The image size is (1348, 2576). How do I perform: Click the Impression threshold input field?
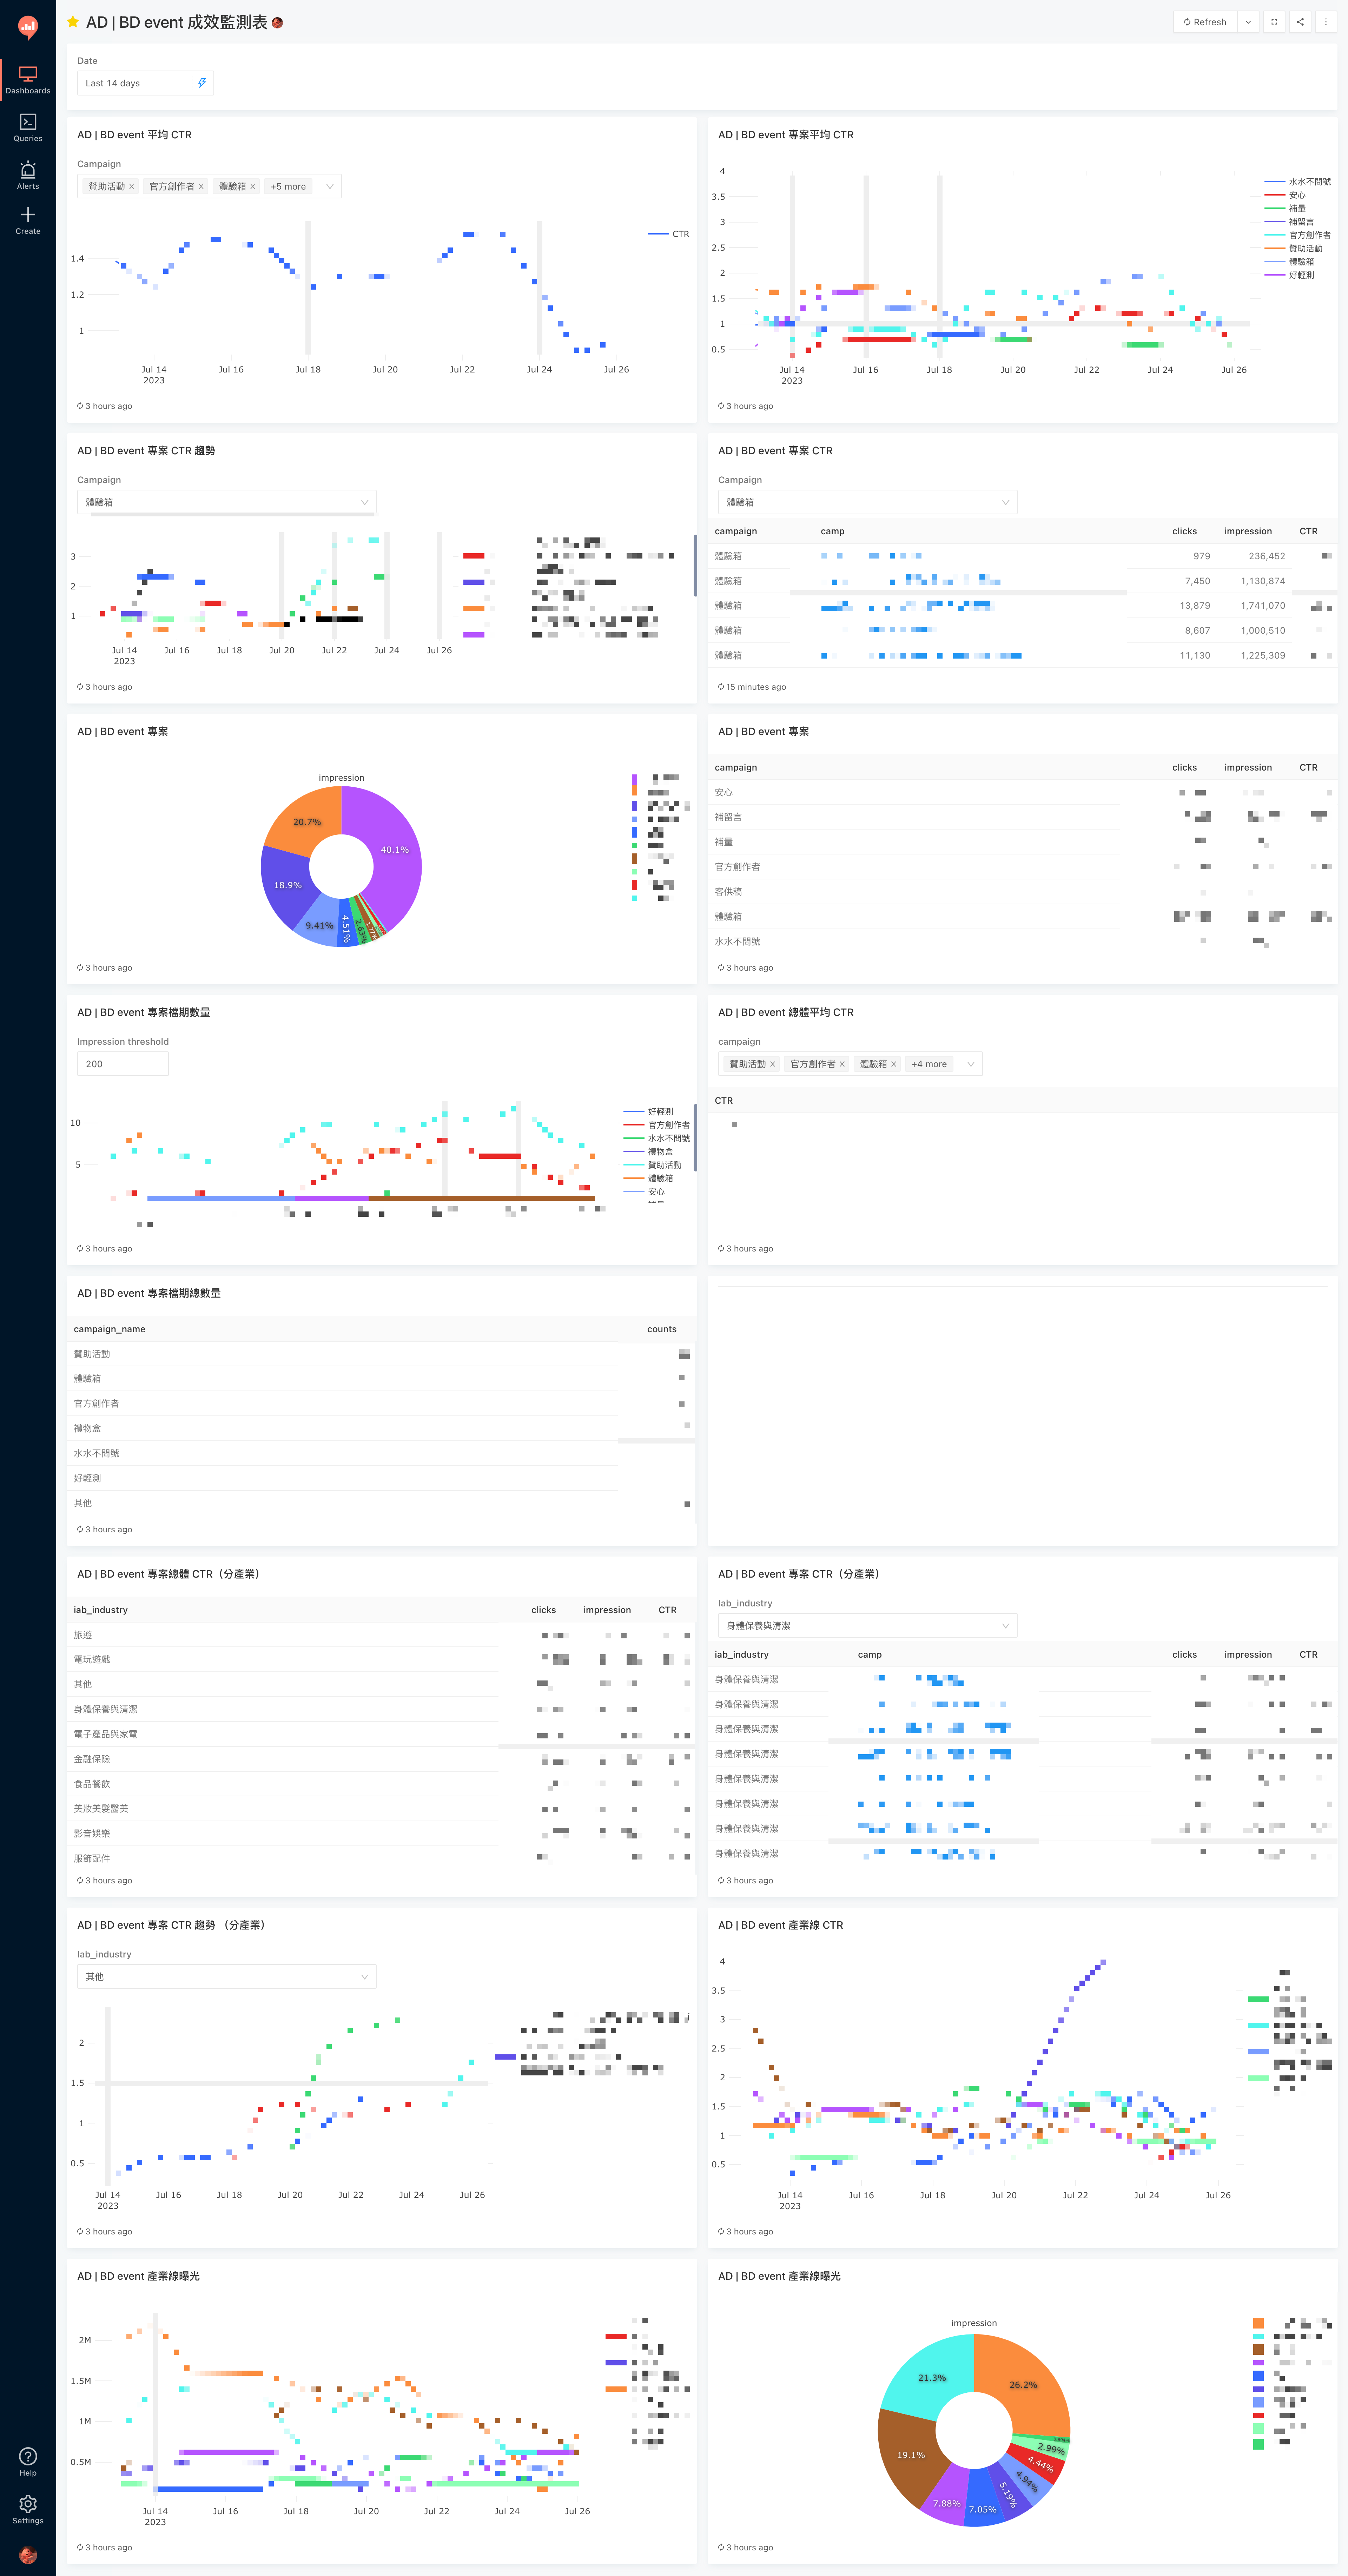123,1064
